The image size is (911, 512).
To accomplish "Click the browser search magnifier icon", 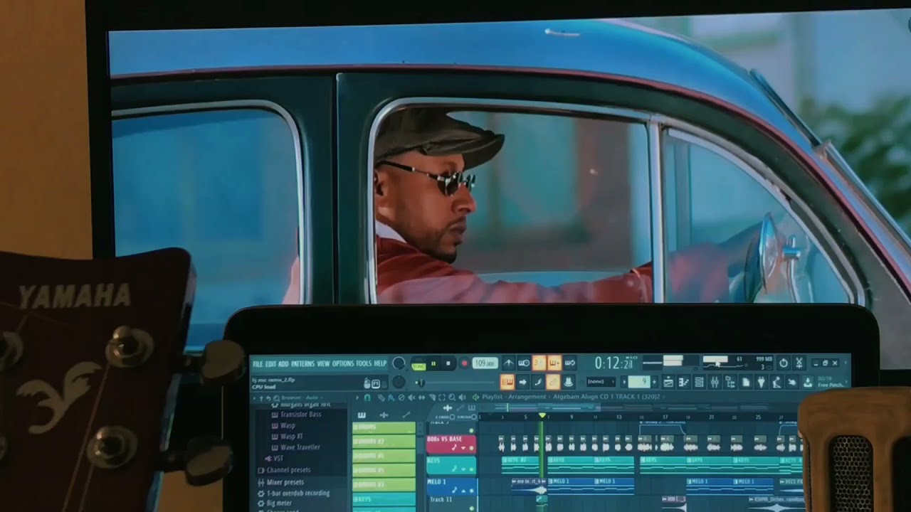I will [x=276, y=398].
